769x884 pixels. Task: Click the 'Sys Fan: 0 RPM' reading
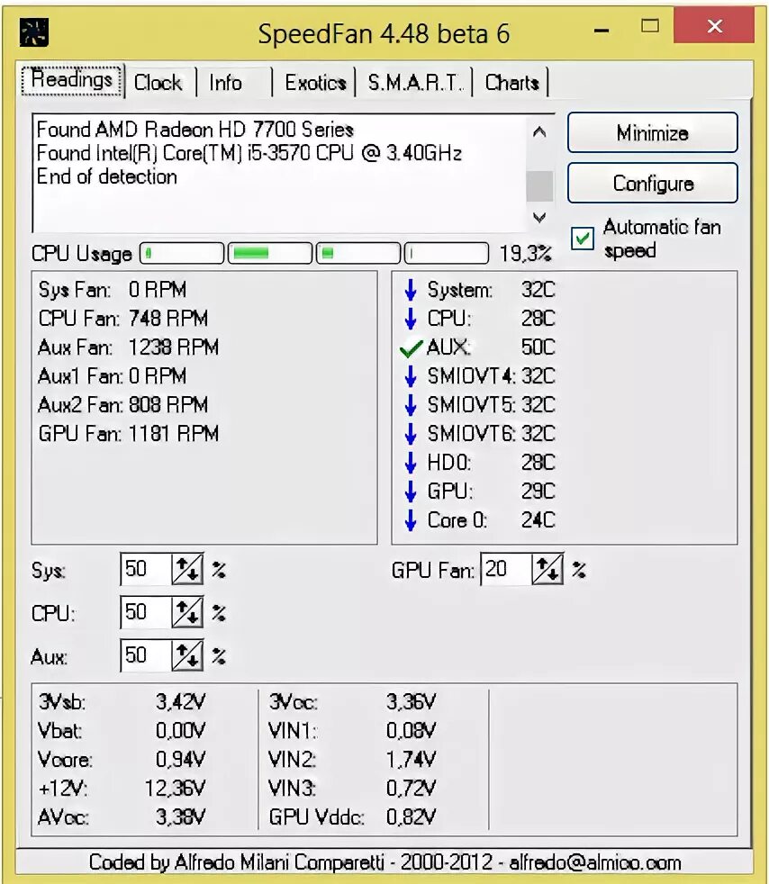(113, 290)
